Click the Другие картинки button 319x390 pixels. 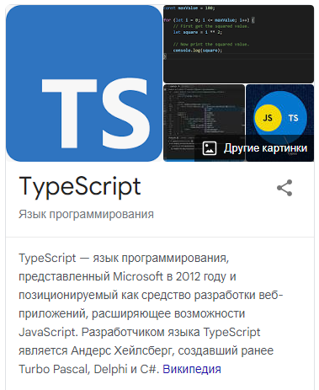(254, 148)
